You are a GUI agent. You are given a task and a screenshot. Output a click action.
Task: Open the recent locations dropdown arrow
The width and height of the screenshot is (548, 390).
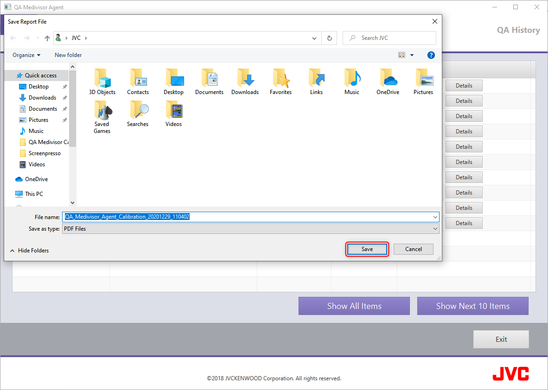pos(38,38)
